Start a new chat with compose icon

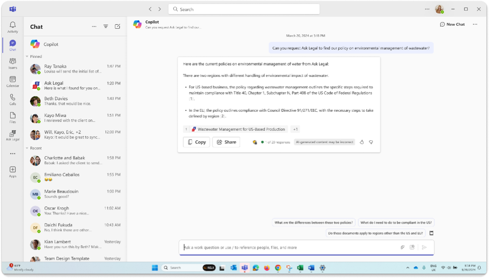(x=117, y=27)
